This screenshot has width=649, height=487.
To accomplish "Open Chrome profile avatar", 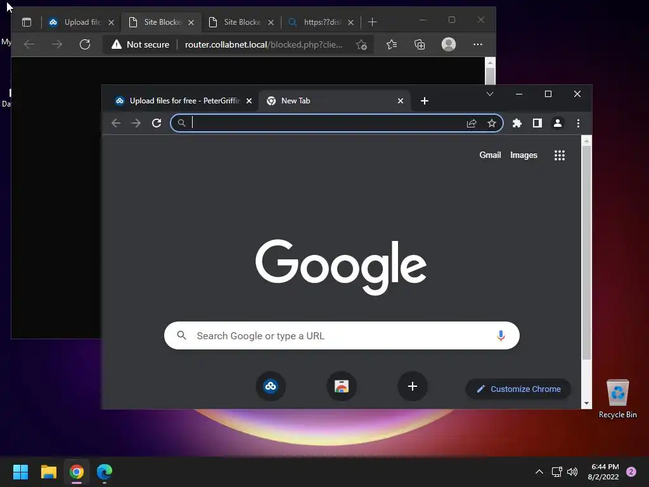I will pos(558,123).
